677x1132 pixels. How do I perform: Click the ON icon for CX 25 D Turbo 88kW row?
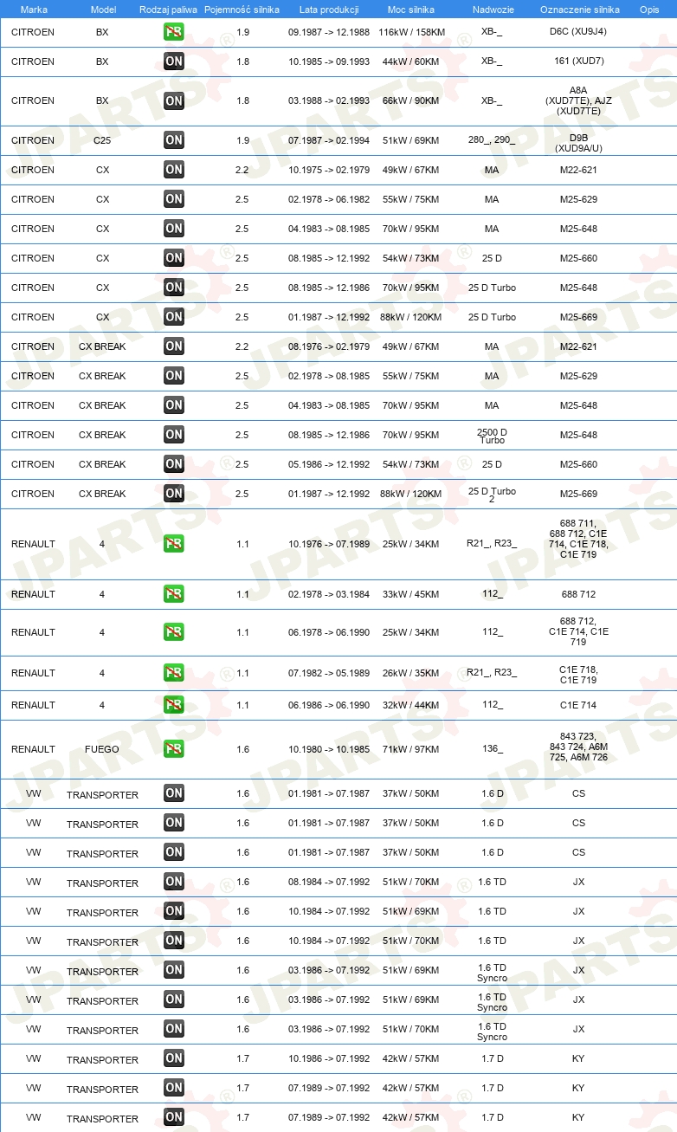point(174,317)
